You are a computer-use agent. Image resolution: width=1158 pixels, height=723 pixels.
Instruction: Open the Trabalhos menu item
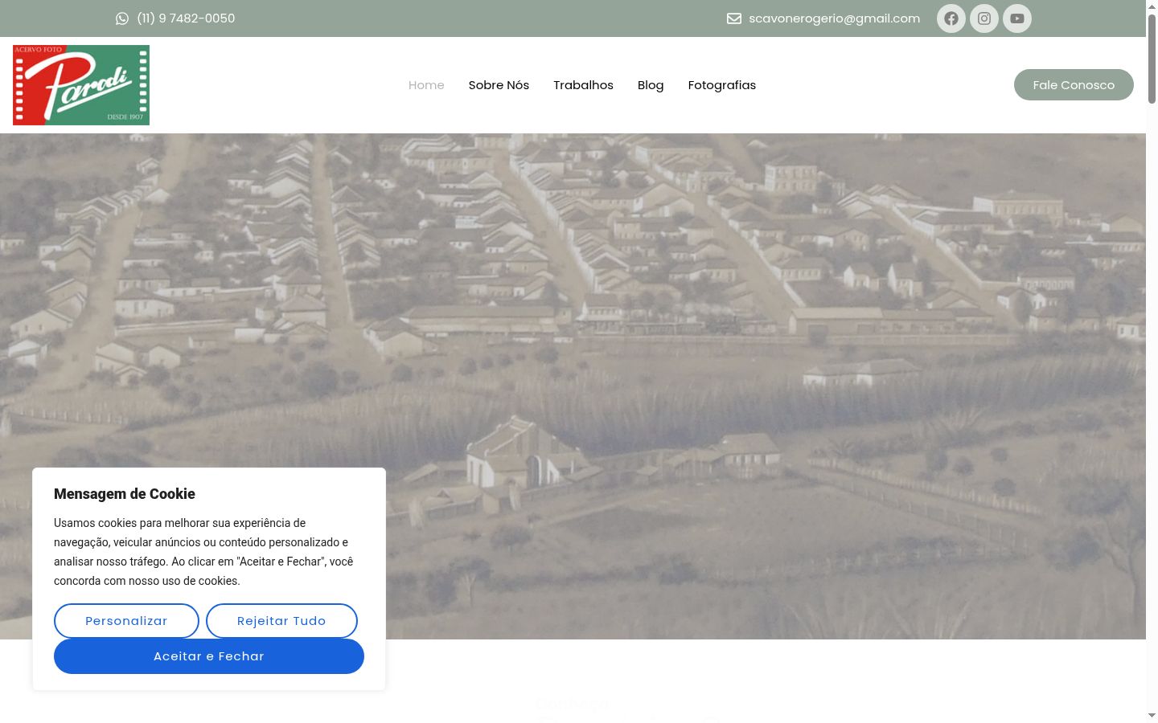tap(583, 85)
